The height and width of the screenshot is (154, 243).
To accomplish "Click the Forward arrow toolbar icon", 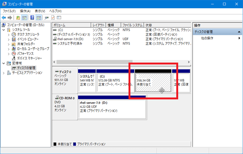I will [x=9, y=17].
